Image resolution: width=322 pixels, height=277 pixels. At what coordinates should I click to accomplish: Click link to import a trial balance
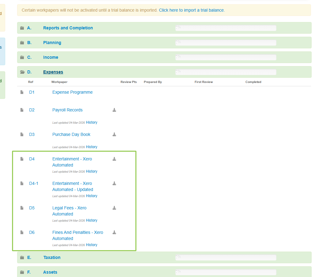[x=191, y=10]
